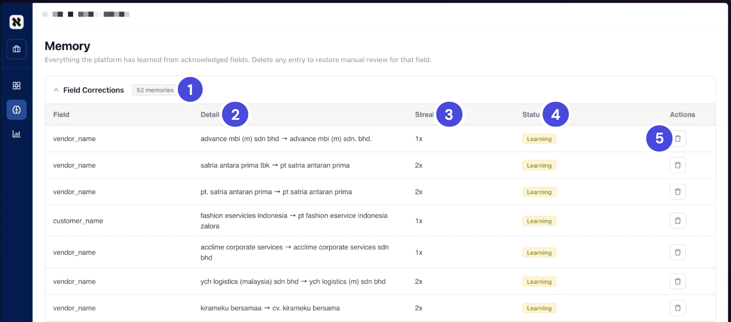Image resolution: width=731 pixels, height=322 pixels.
Task: Open the dashboard grid icon
Action: (x=17, y=86)
